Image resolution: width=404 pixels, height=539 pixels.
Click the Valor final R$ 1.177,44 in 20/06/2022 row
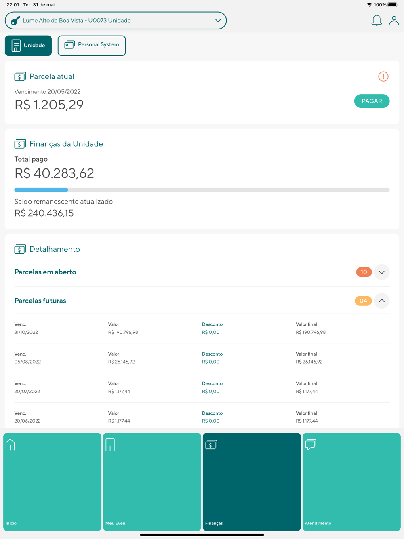point(307,421)
